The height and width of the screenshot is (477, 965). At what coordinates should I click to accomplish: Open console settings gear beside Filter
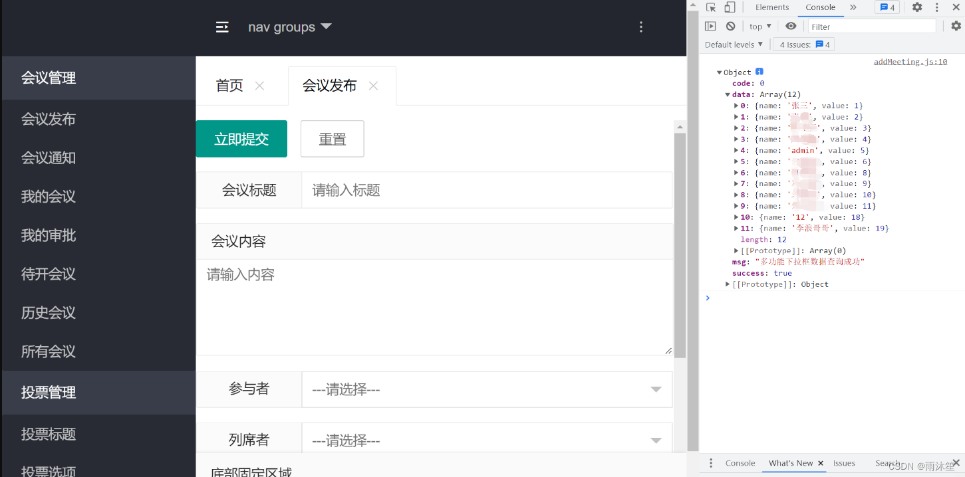tap(956, 27)
